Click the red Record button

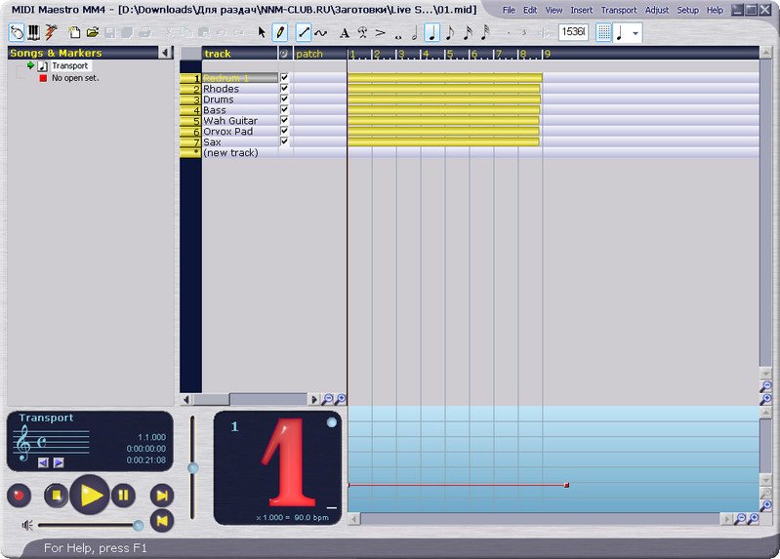20,495
